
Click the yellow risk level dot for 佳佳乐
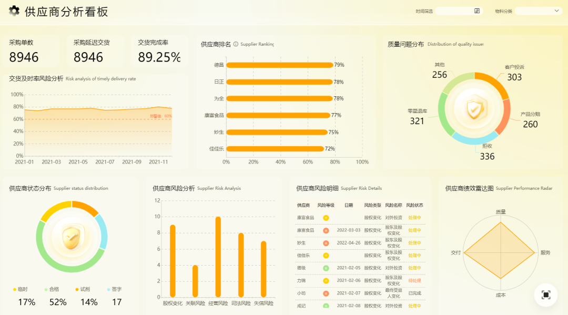click(x=326, y=256)
